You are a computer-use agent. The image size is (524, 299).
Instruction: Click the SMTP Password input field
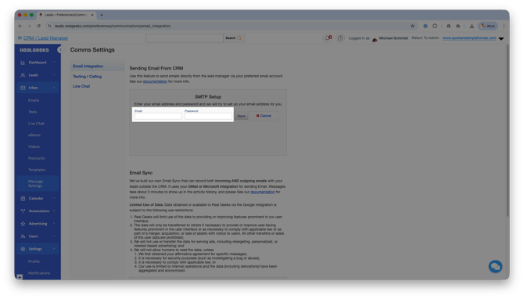coord(209,117)
